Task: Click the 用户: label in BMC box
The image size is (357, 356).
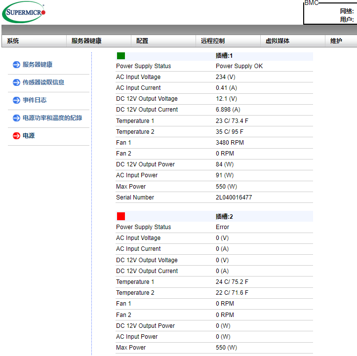Action: click(x=347, y=20)
